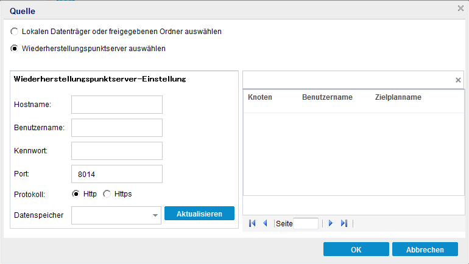
Task: Click the Seite page number field
Action: [306, 223]
